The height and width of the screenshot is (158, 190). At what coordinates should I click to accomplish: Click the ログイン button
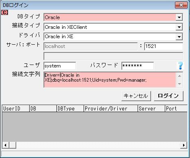(x=168, y=96)
